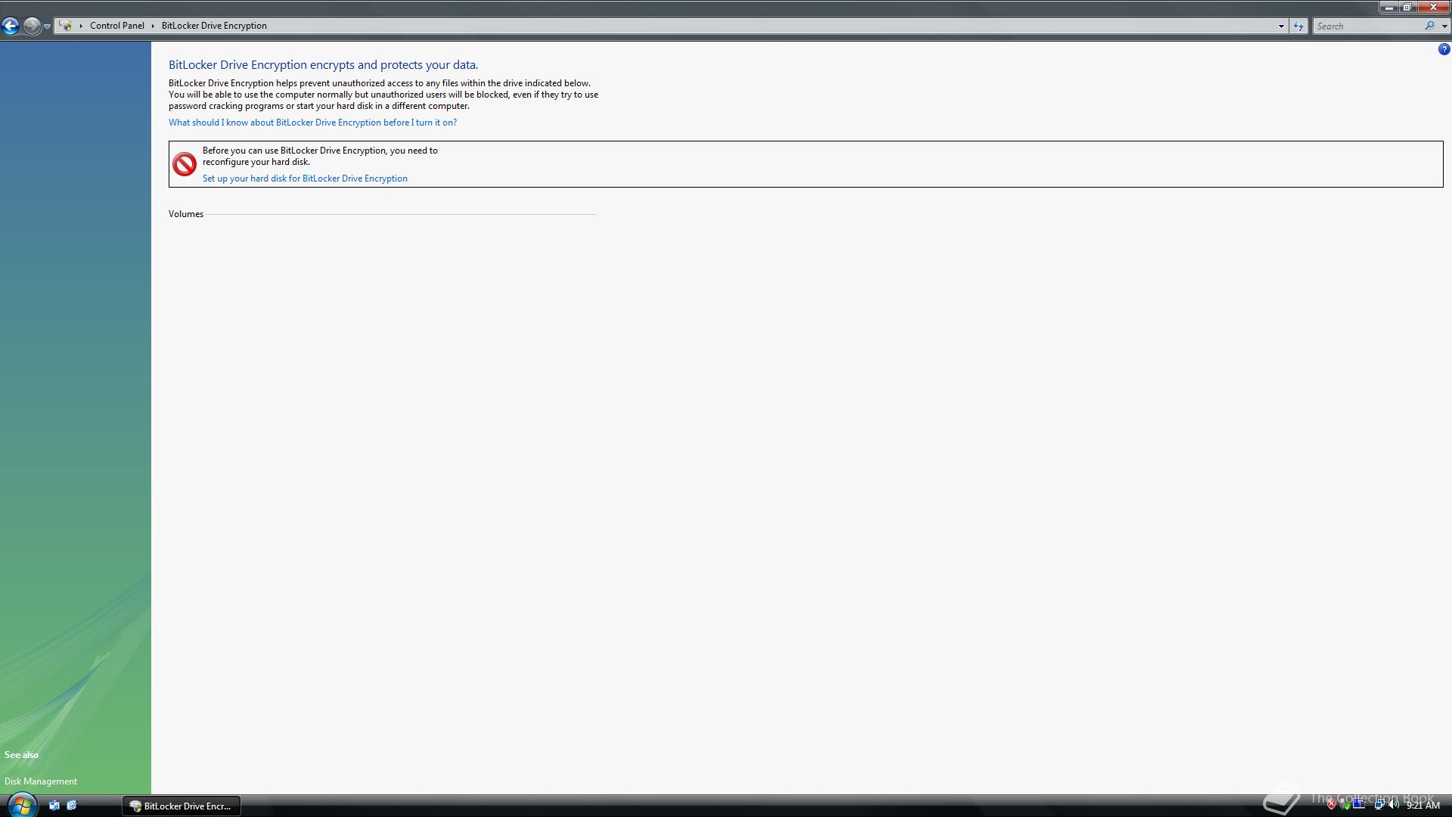
Task: Expand the arrow before Control Panel breadcrumb
Action: point(81,26)
